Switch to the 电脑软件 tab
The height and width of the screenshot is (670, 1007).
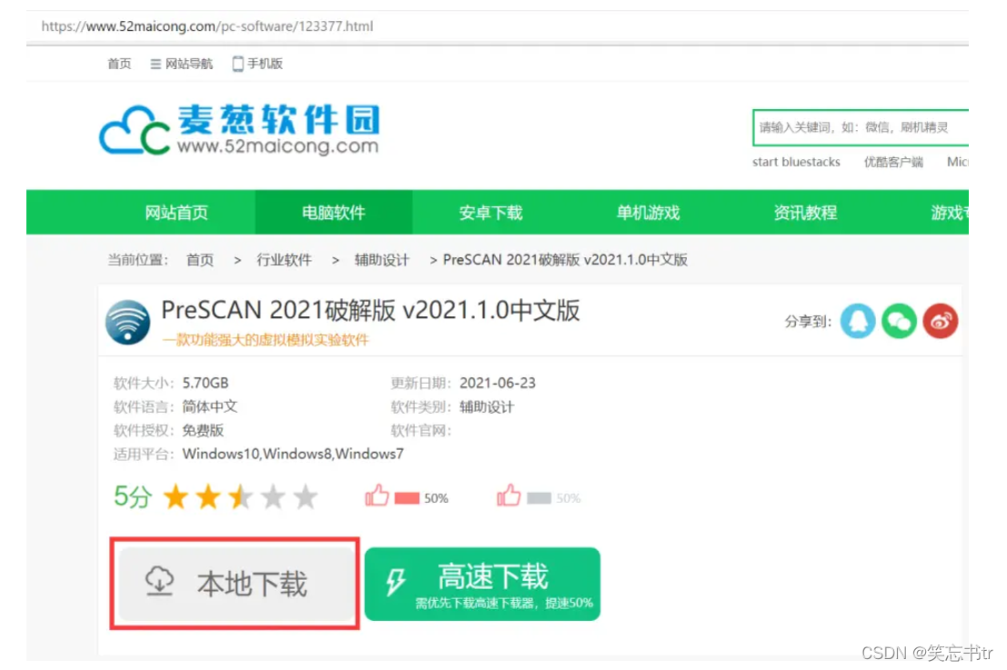(x=332, y=212)
